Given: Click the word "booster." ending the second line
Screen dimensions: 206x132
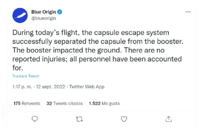Looking at the screenshot, I should (173, 42).
